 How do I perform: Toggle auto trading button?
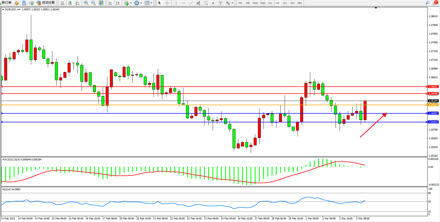click(x=46, y=3)
